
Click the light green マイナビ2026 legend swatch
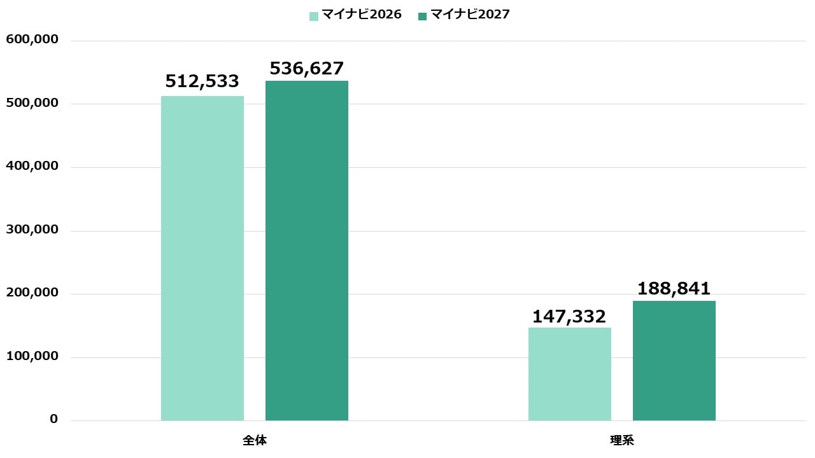pos(314,16)
